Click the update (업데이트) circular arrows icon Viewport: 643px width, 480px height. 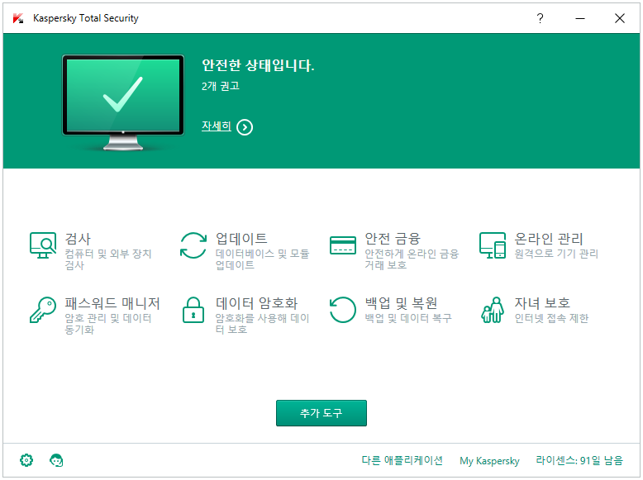click(x=193, y=245)
